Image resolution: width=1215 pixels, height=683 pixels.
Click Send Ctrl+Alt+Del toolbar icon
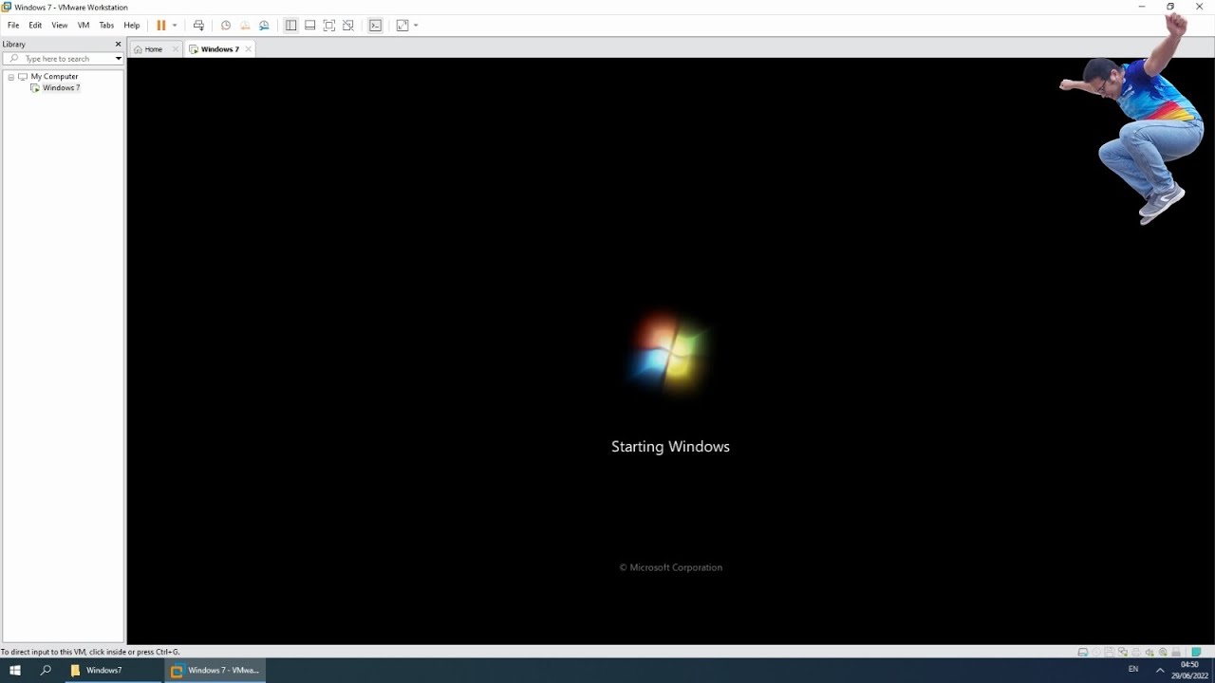[198, 26]
